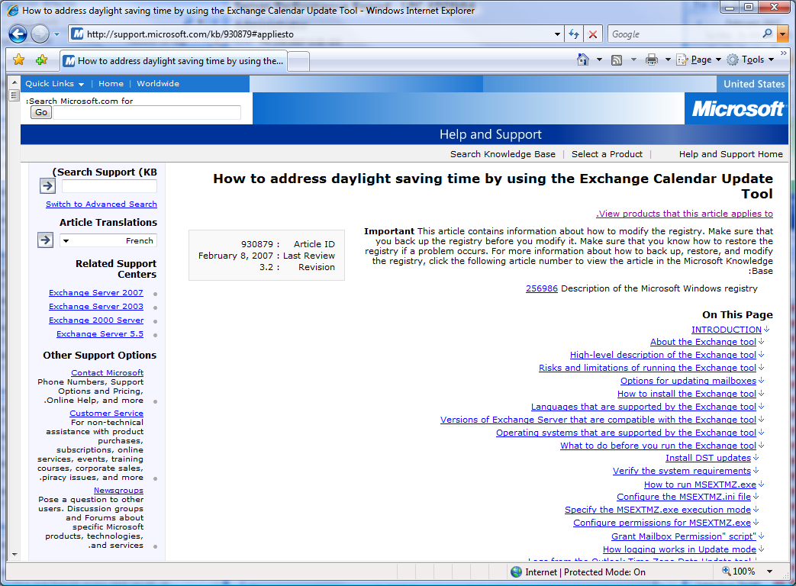Open the Tools menu

coord(750,60)
